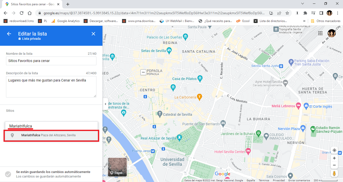The width and height of the screenshot is (343, 182).
Task: Close the Editar la lista panel
Action: click(x=93, y=34)
